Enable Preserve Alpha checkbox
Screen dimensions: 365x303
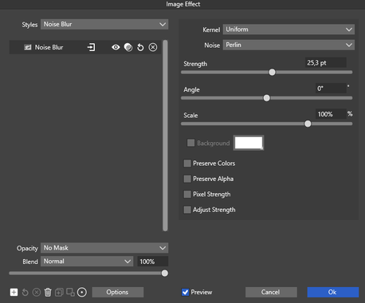tap(187, 179)
